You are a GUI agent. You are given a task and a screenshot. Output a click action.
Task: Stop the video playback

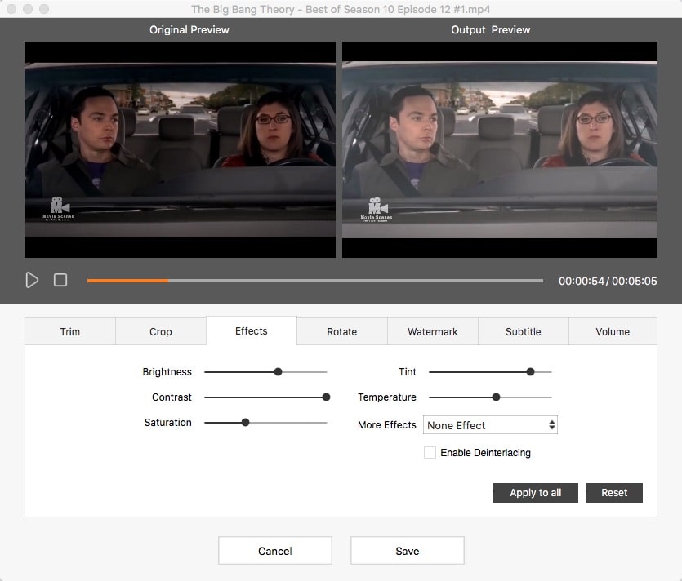click(60, 280)
